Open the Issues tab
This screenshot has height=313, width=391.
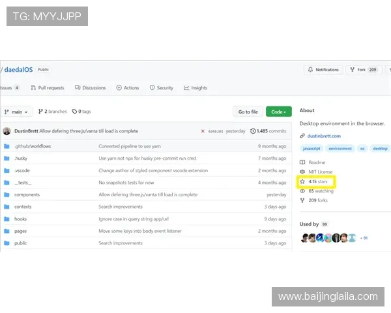point(10,88)
